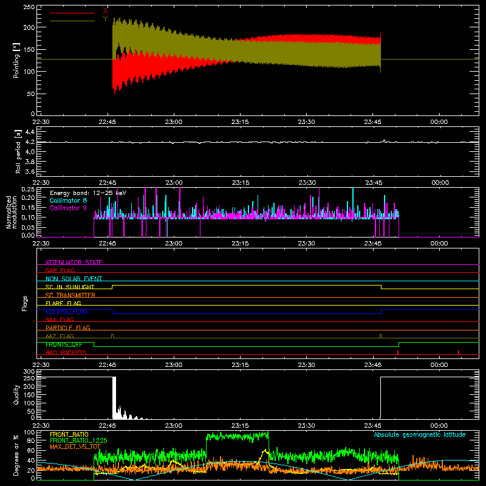The image size is (486, 486).
Task: Click the "Absolute geomagnetic latitude" legend label
Action: tap(420, 434)
